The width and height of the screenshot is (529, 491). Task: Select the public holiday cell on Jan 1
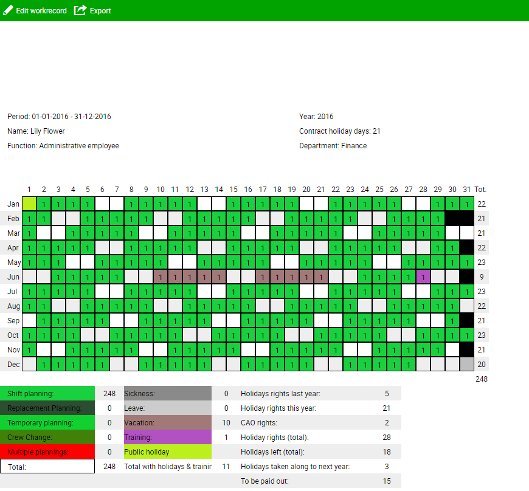tap(29, 204)
